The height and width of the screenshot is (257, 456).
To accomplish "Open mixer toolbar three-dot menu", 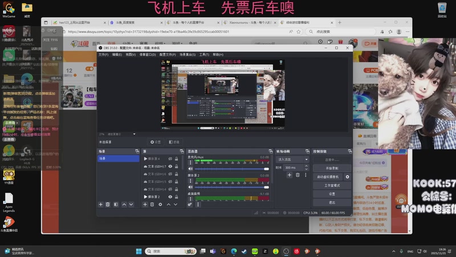I will coord(198,204).
